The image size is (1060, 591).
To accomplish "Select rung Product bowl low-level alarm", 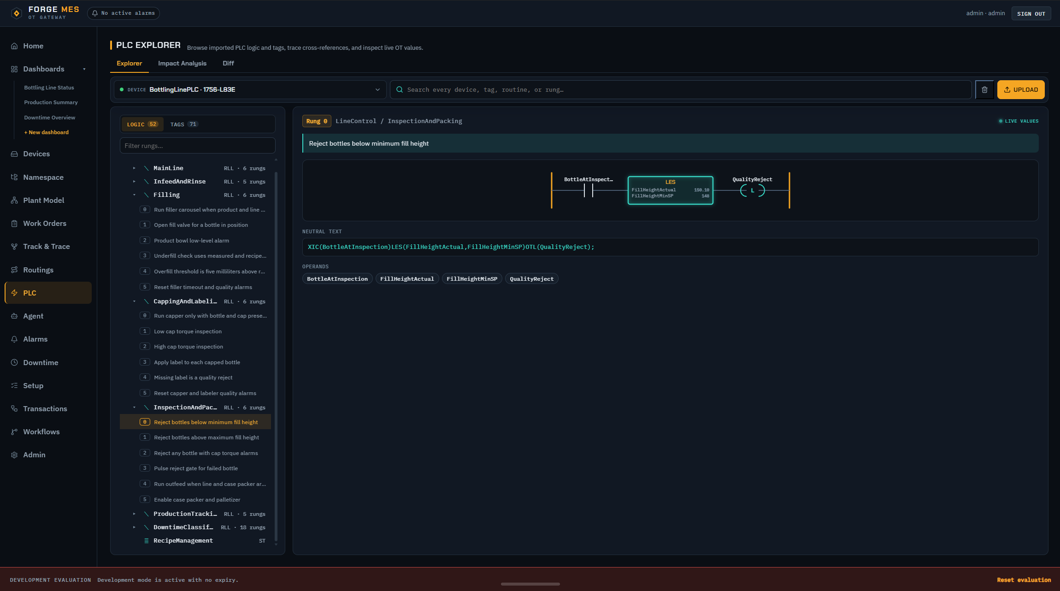I will [x=195, y=241].
